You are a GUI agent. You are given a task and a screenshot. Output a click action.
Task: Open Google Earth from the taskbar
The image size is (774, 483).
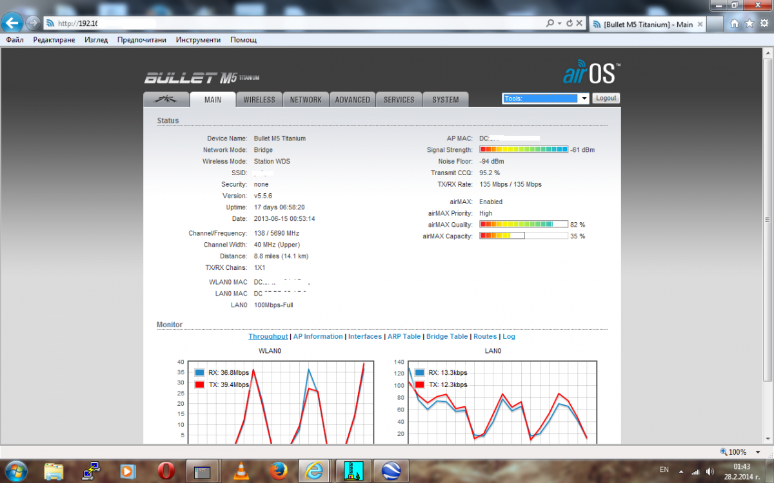391,471
